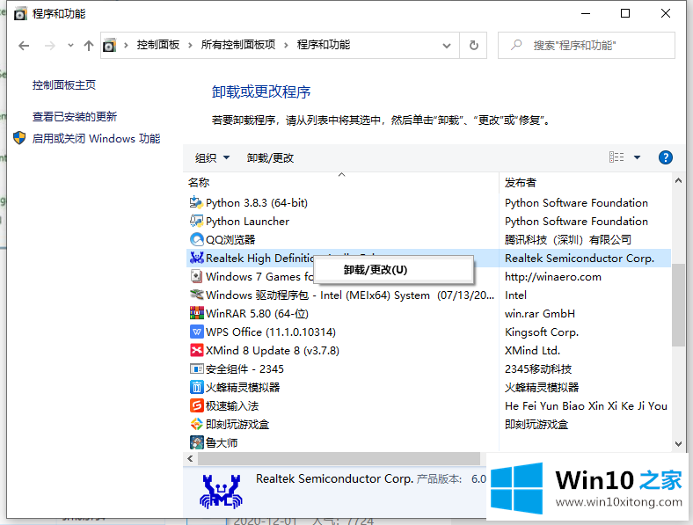Open the view options dropdown arrow

(x=637, y=157)
